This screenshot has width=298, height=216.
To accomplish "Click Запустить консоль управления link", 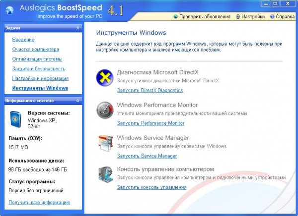I will click(x=151, y=187).
